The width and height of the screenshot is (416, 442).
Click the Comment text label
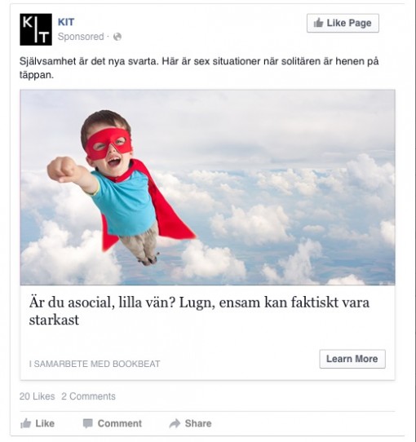click(x=120, y=423)
